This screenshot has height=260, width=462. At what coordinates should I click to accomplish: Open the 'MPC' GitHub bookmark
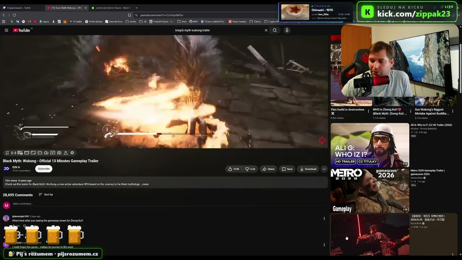(194, 22)
